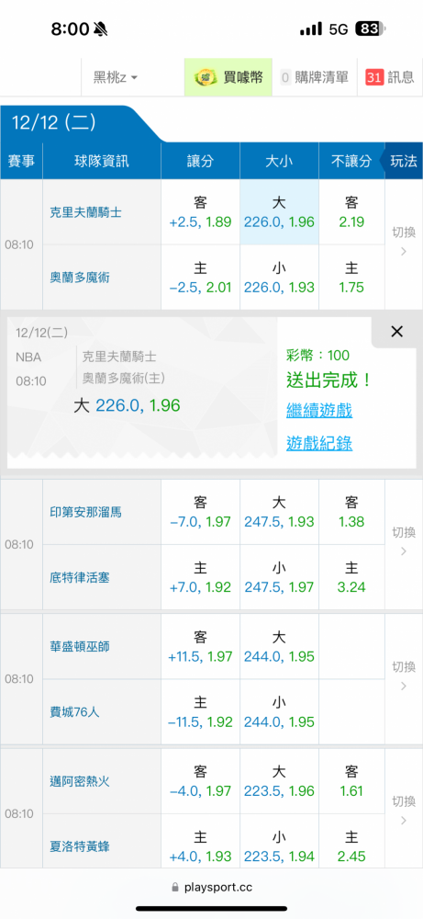Pick 大 247.5, 1.93 over option
The image size is (423, 919).
tap(279, 512)
